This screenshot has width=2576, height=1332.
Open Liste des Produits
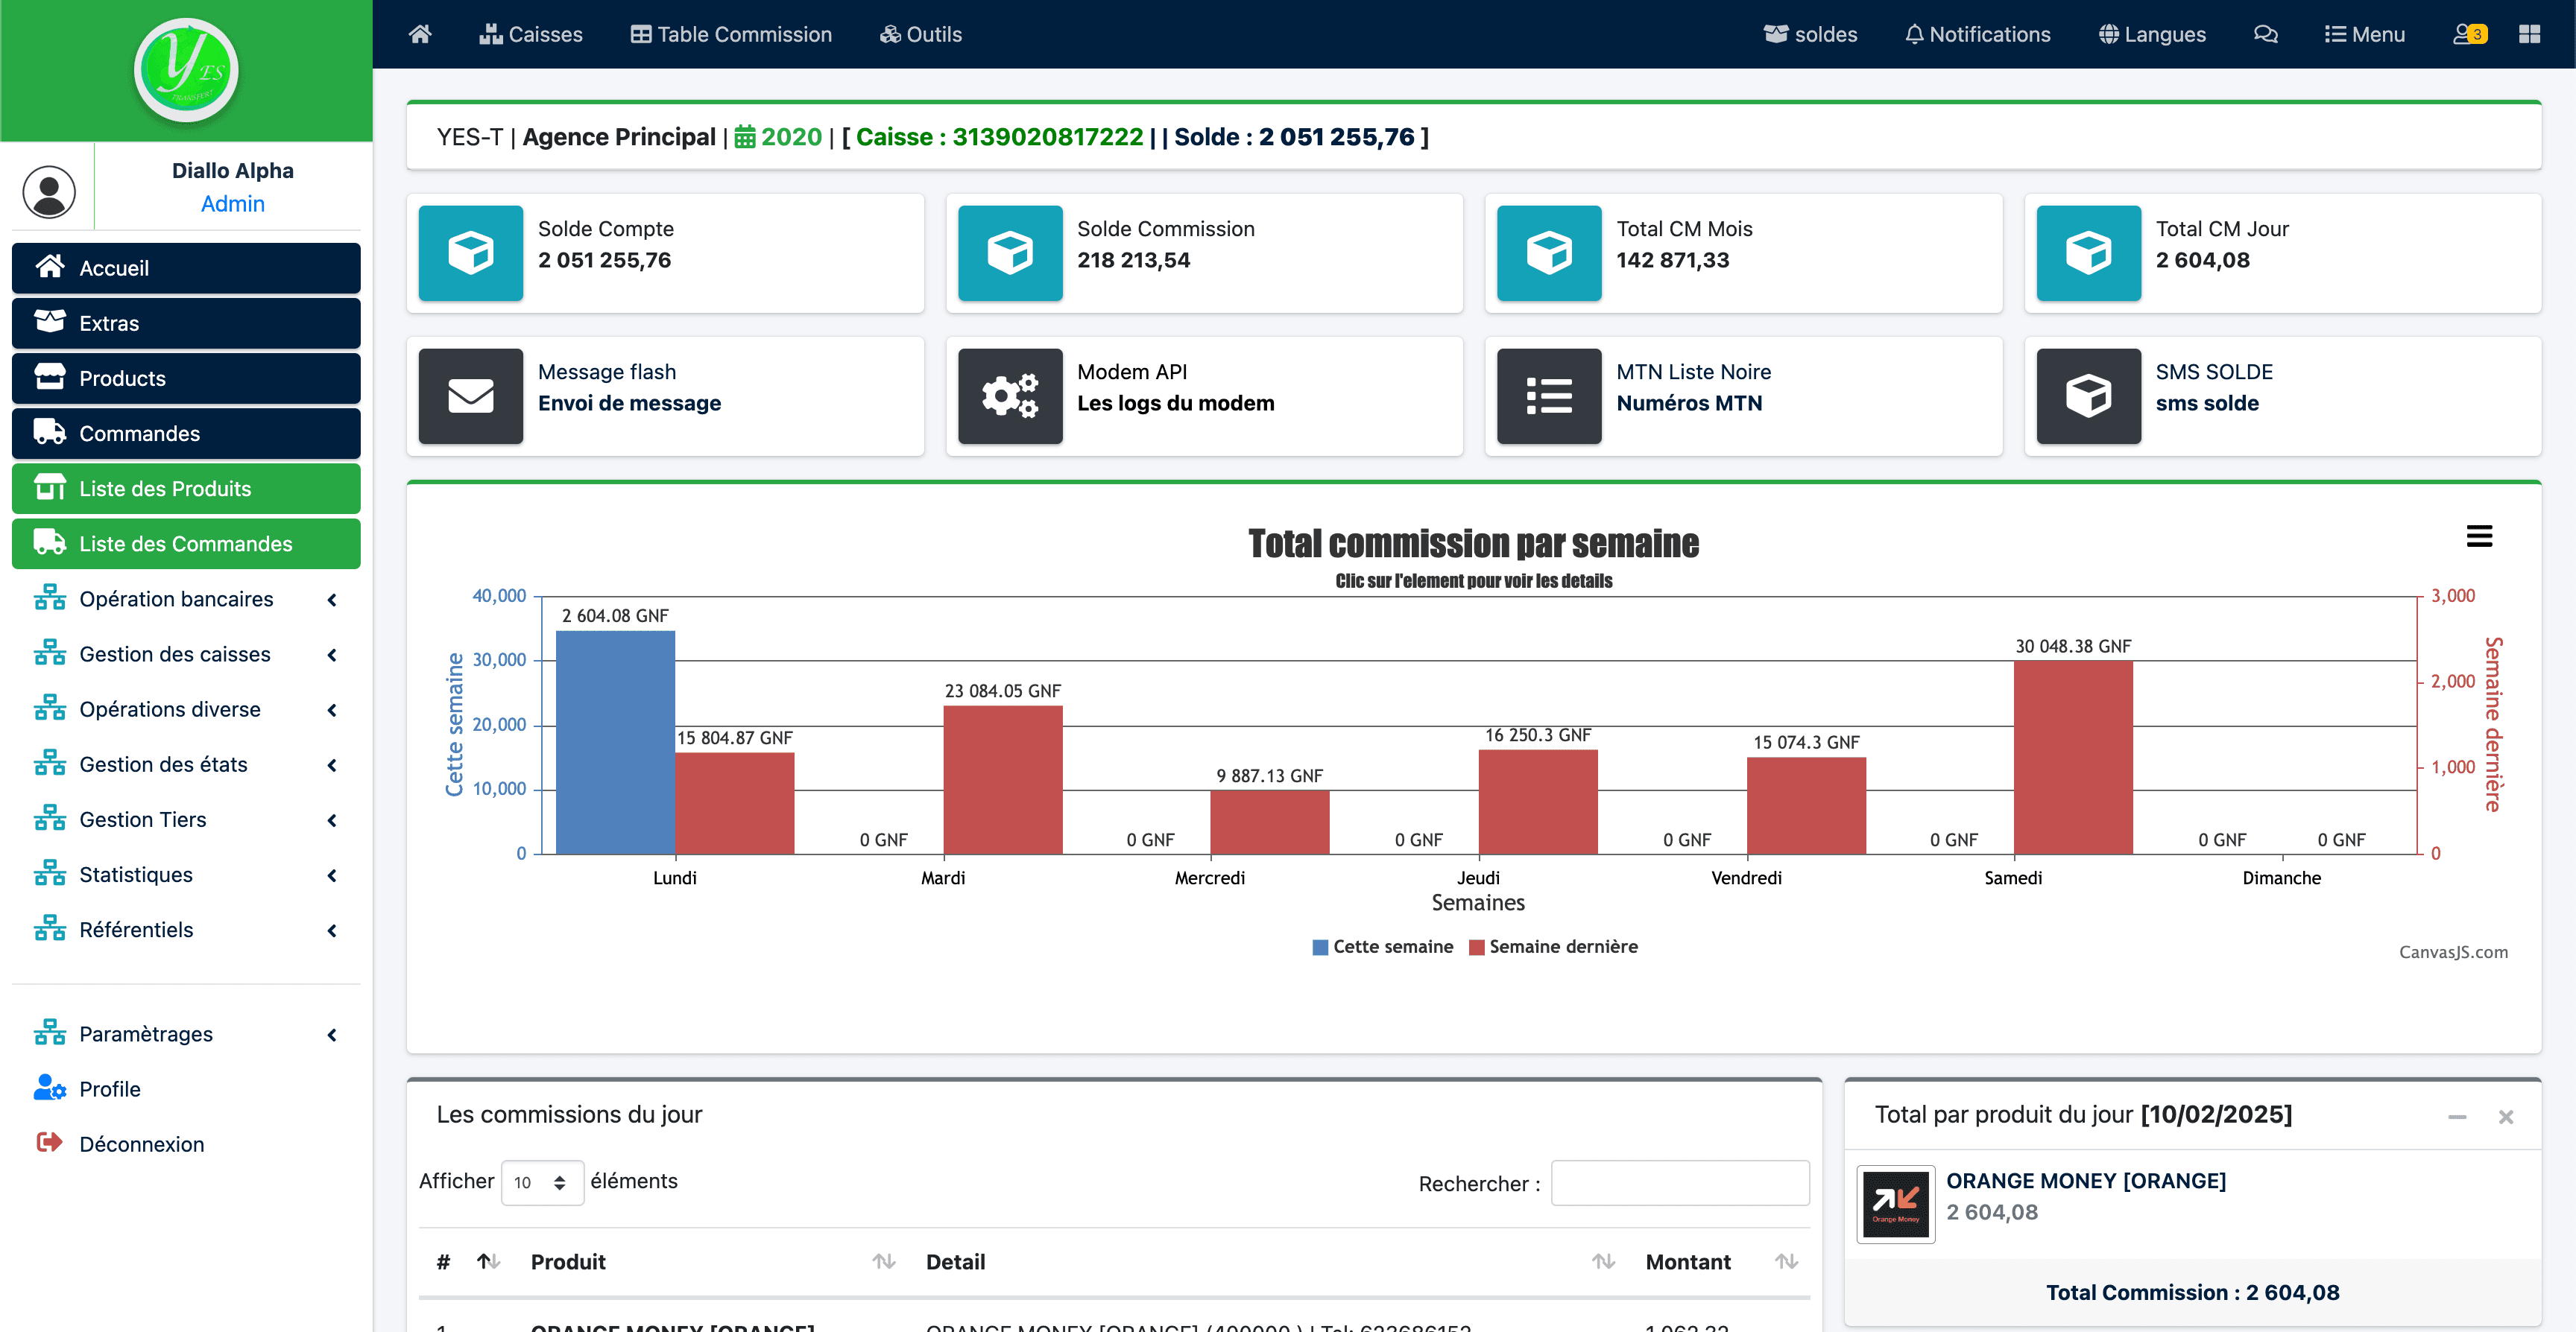pos(165,488)
